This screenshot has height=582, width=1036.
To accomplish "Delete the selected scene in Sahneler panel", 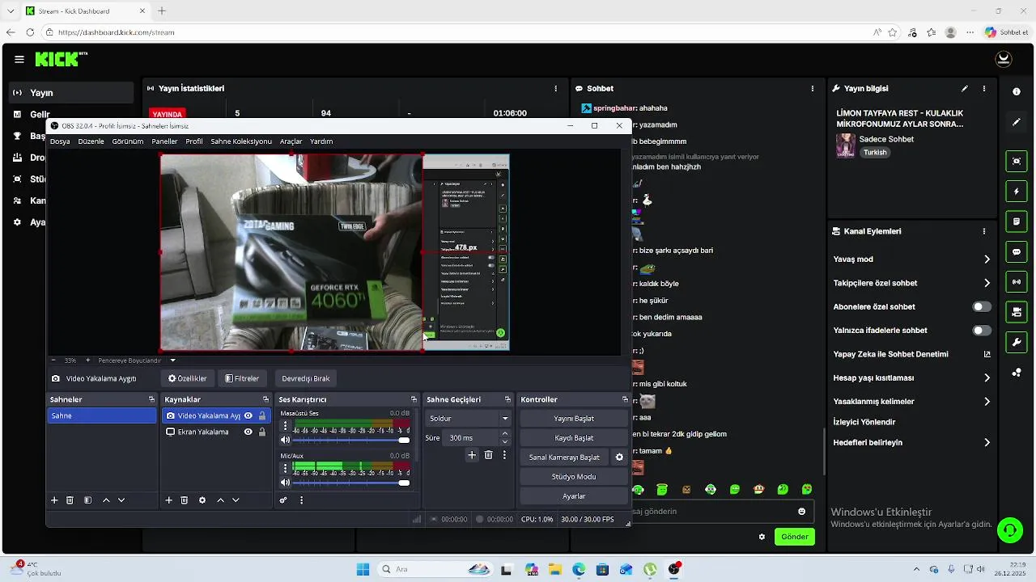I will click(70, 500).
